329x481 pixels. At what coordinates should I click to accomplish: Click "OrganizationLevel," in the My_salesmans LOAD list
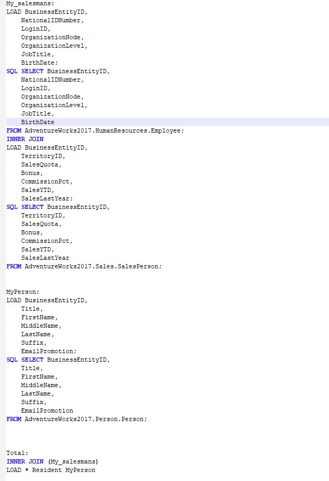(54, 46)
